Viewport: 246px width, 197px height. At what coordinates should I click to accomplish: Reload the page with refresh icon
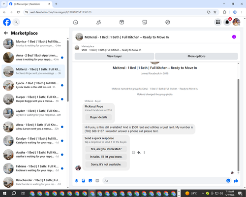coord(18,12)
